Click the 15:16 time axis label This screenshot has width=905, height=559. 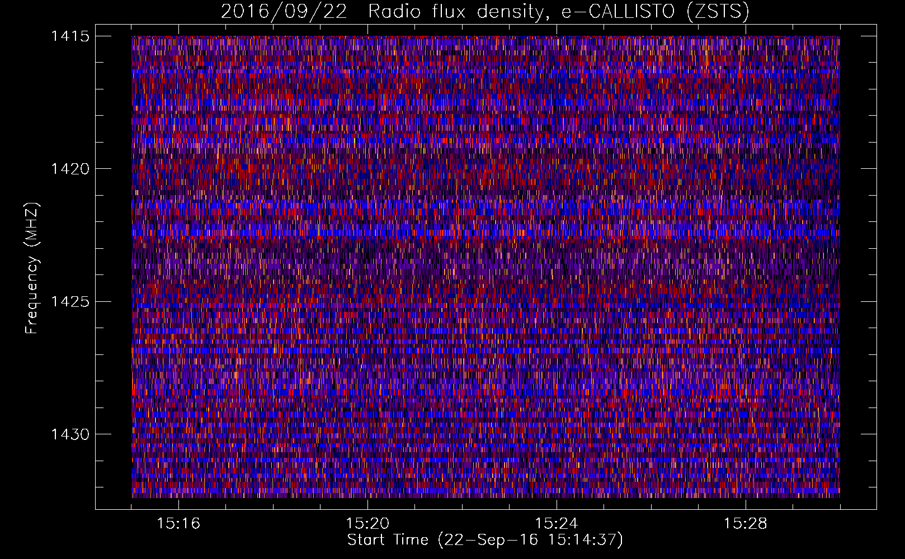[x=178, y=524]
